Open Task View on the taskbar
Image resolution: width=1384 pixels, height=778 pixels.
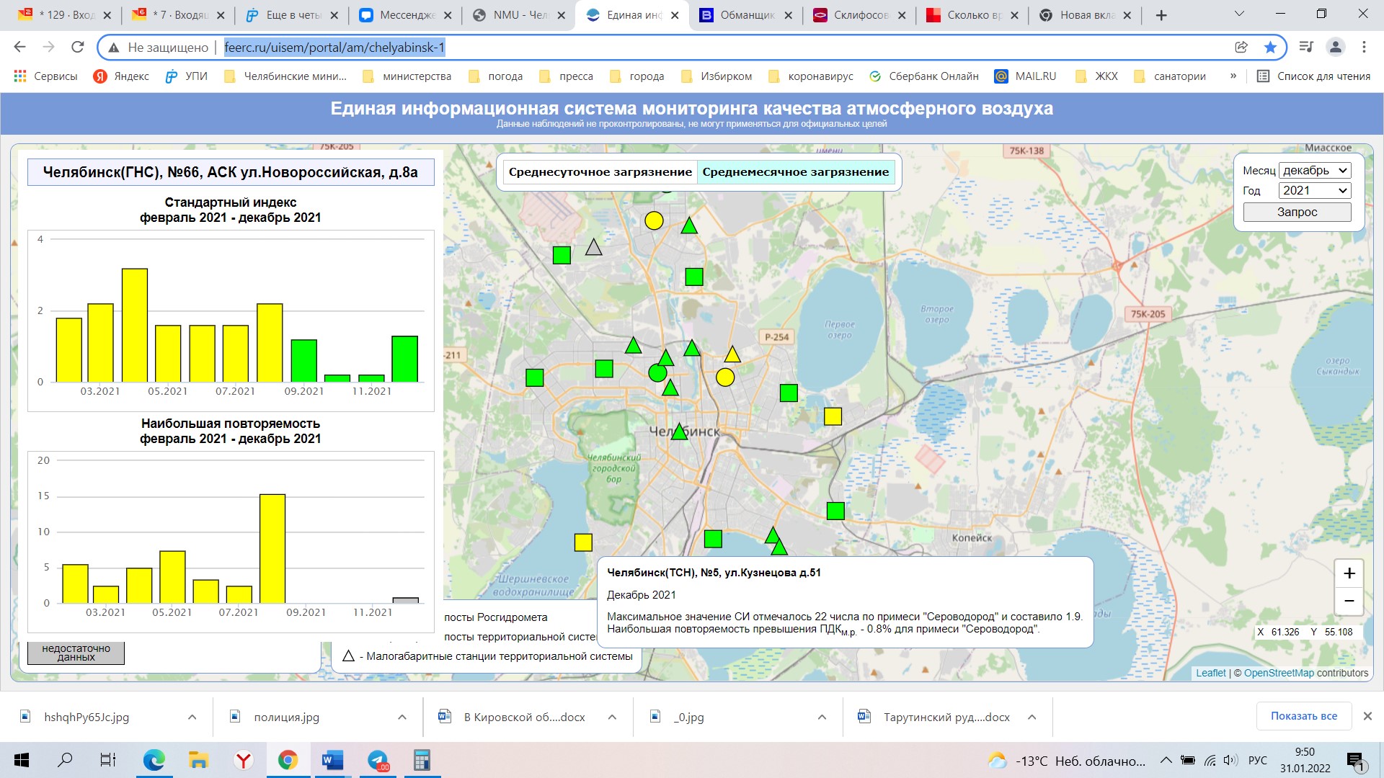click(x=108, y=760)
